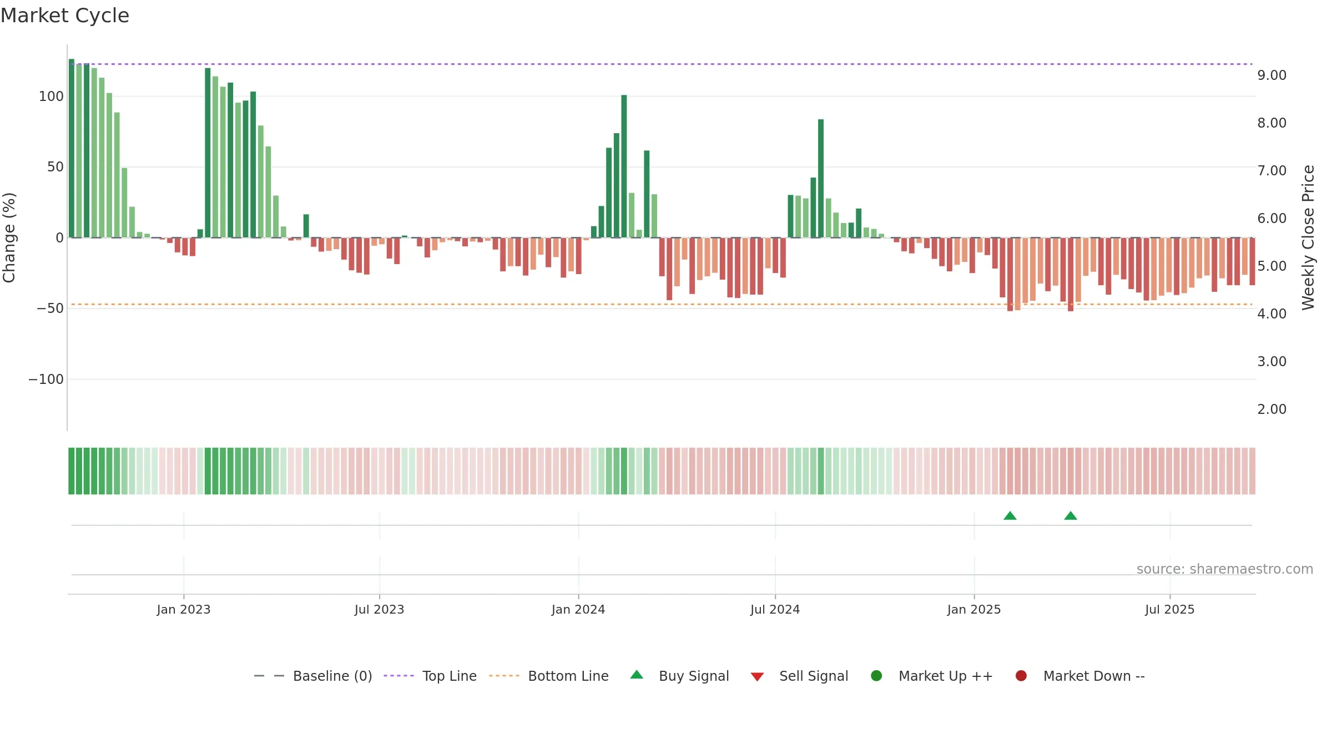
Task: Click the 100 tick on Change axis
Action: click(x=51, y=97)
